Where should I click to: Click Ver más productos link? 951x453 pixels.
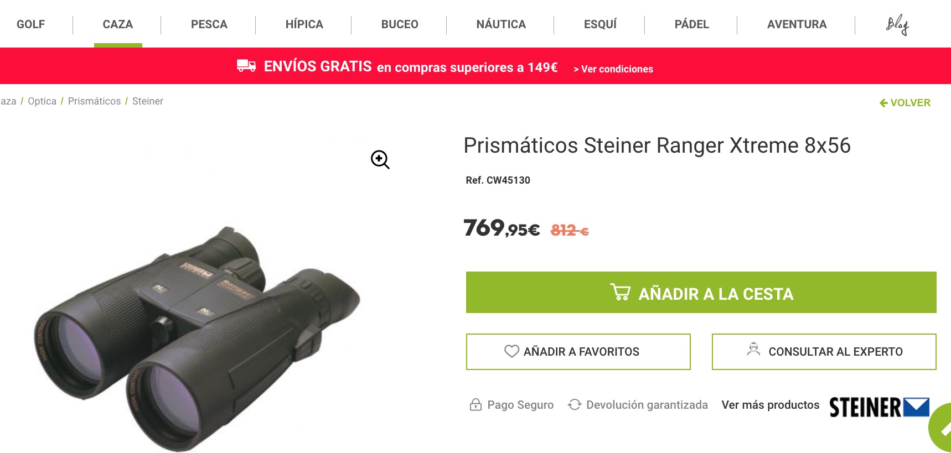coord(771,405)
